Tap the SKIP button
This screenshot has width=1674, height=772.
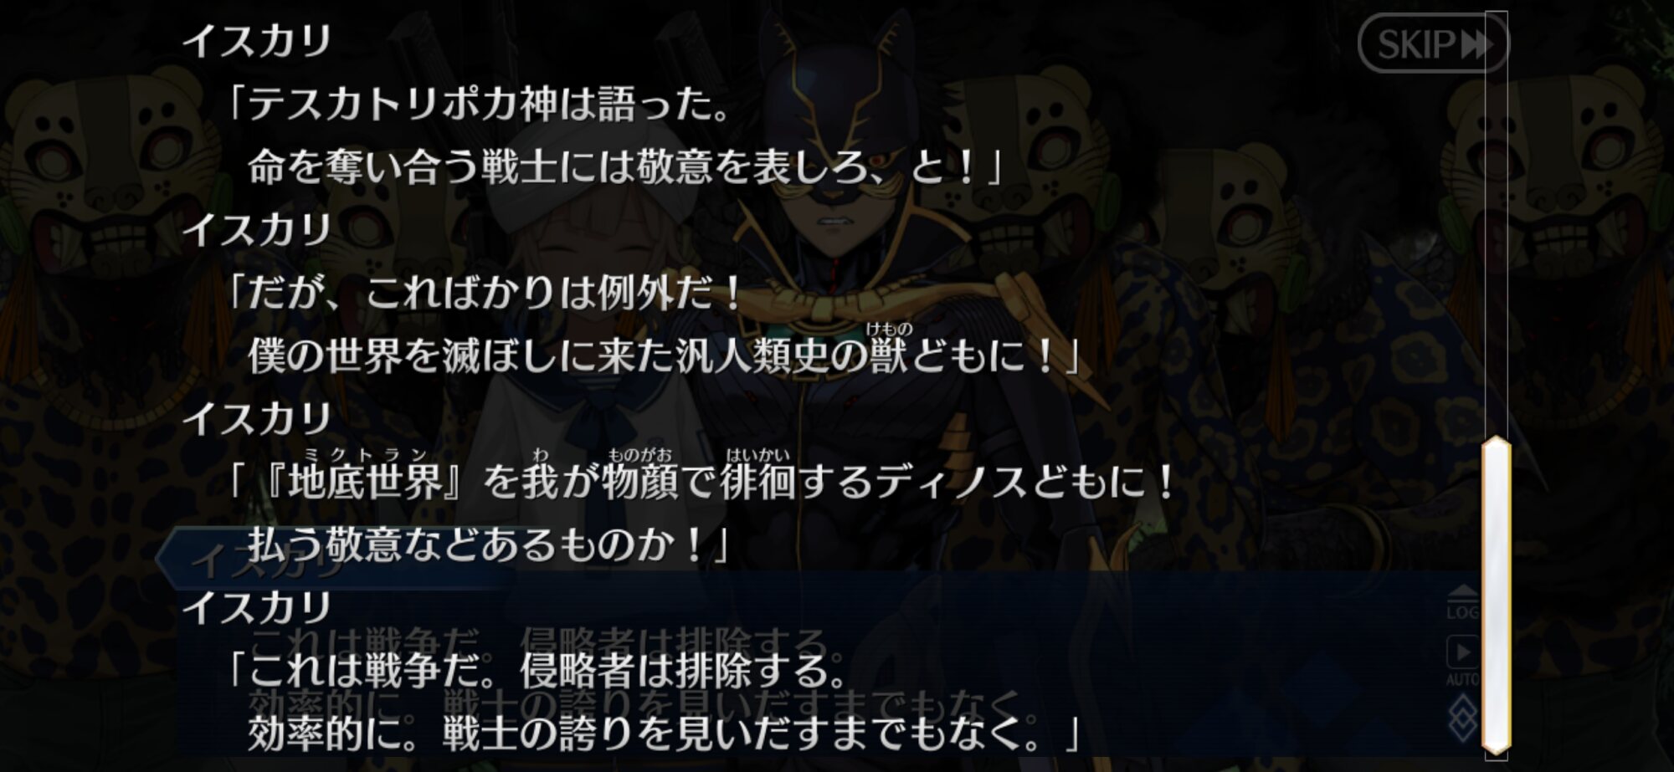click(x=1432, y=43)
